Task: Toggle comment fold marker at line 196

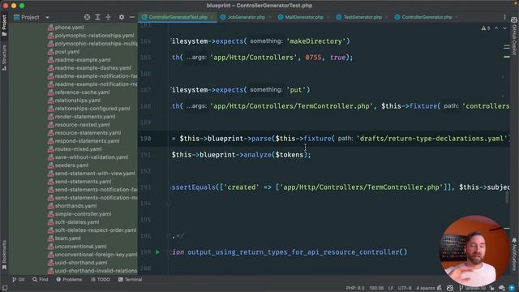Action: (x=168, y=236)
